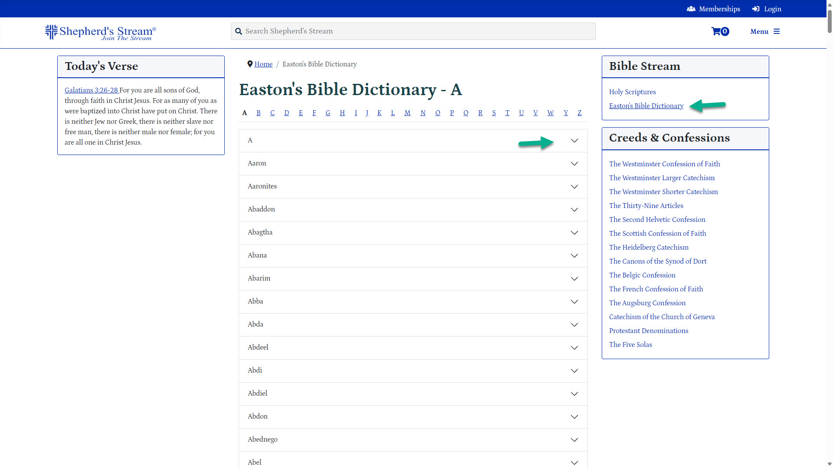Expand the Aaron dictionary entry
This screenshot has height=469, width=833.
[x=574, y=164]
